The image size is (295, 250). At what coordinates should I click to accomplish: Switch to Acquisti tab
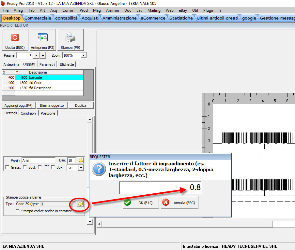coord(90,18)
